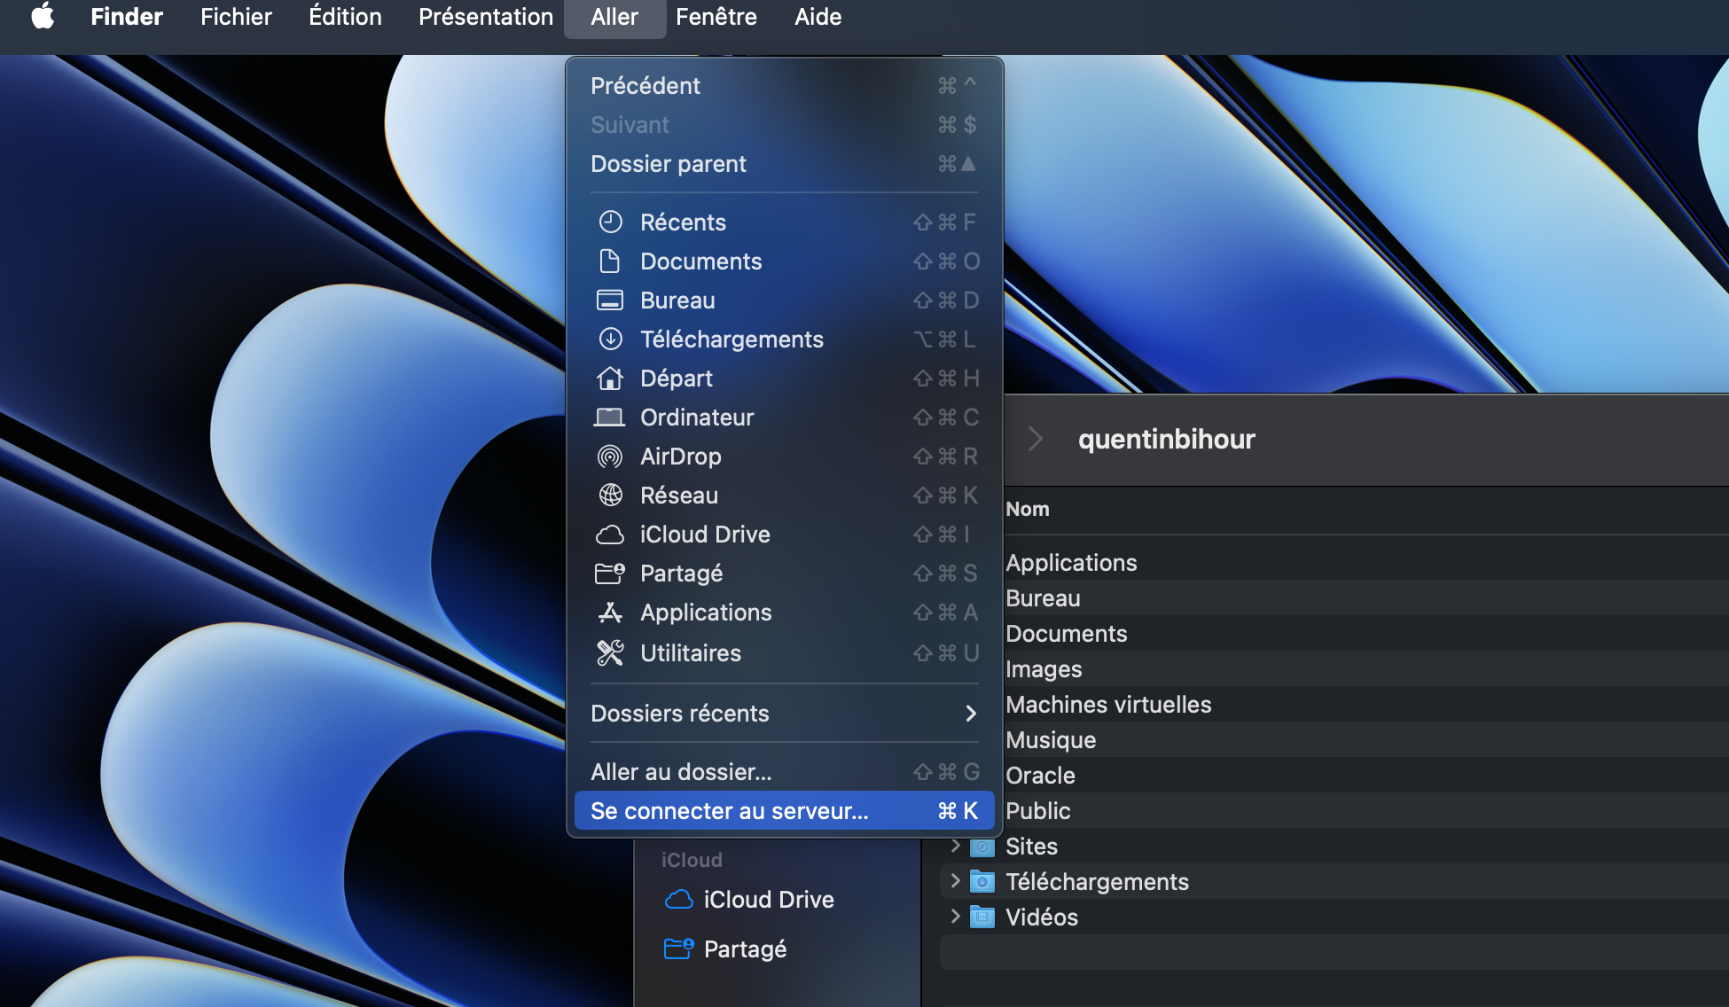Click the Utilitaires tools icon
This screenshot has height=1007, width=1729.
(x=610, y=653)
